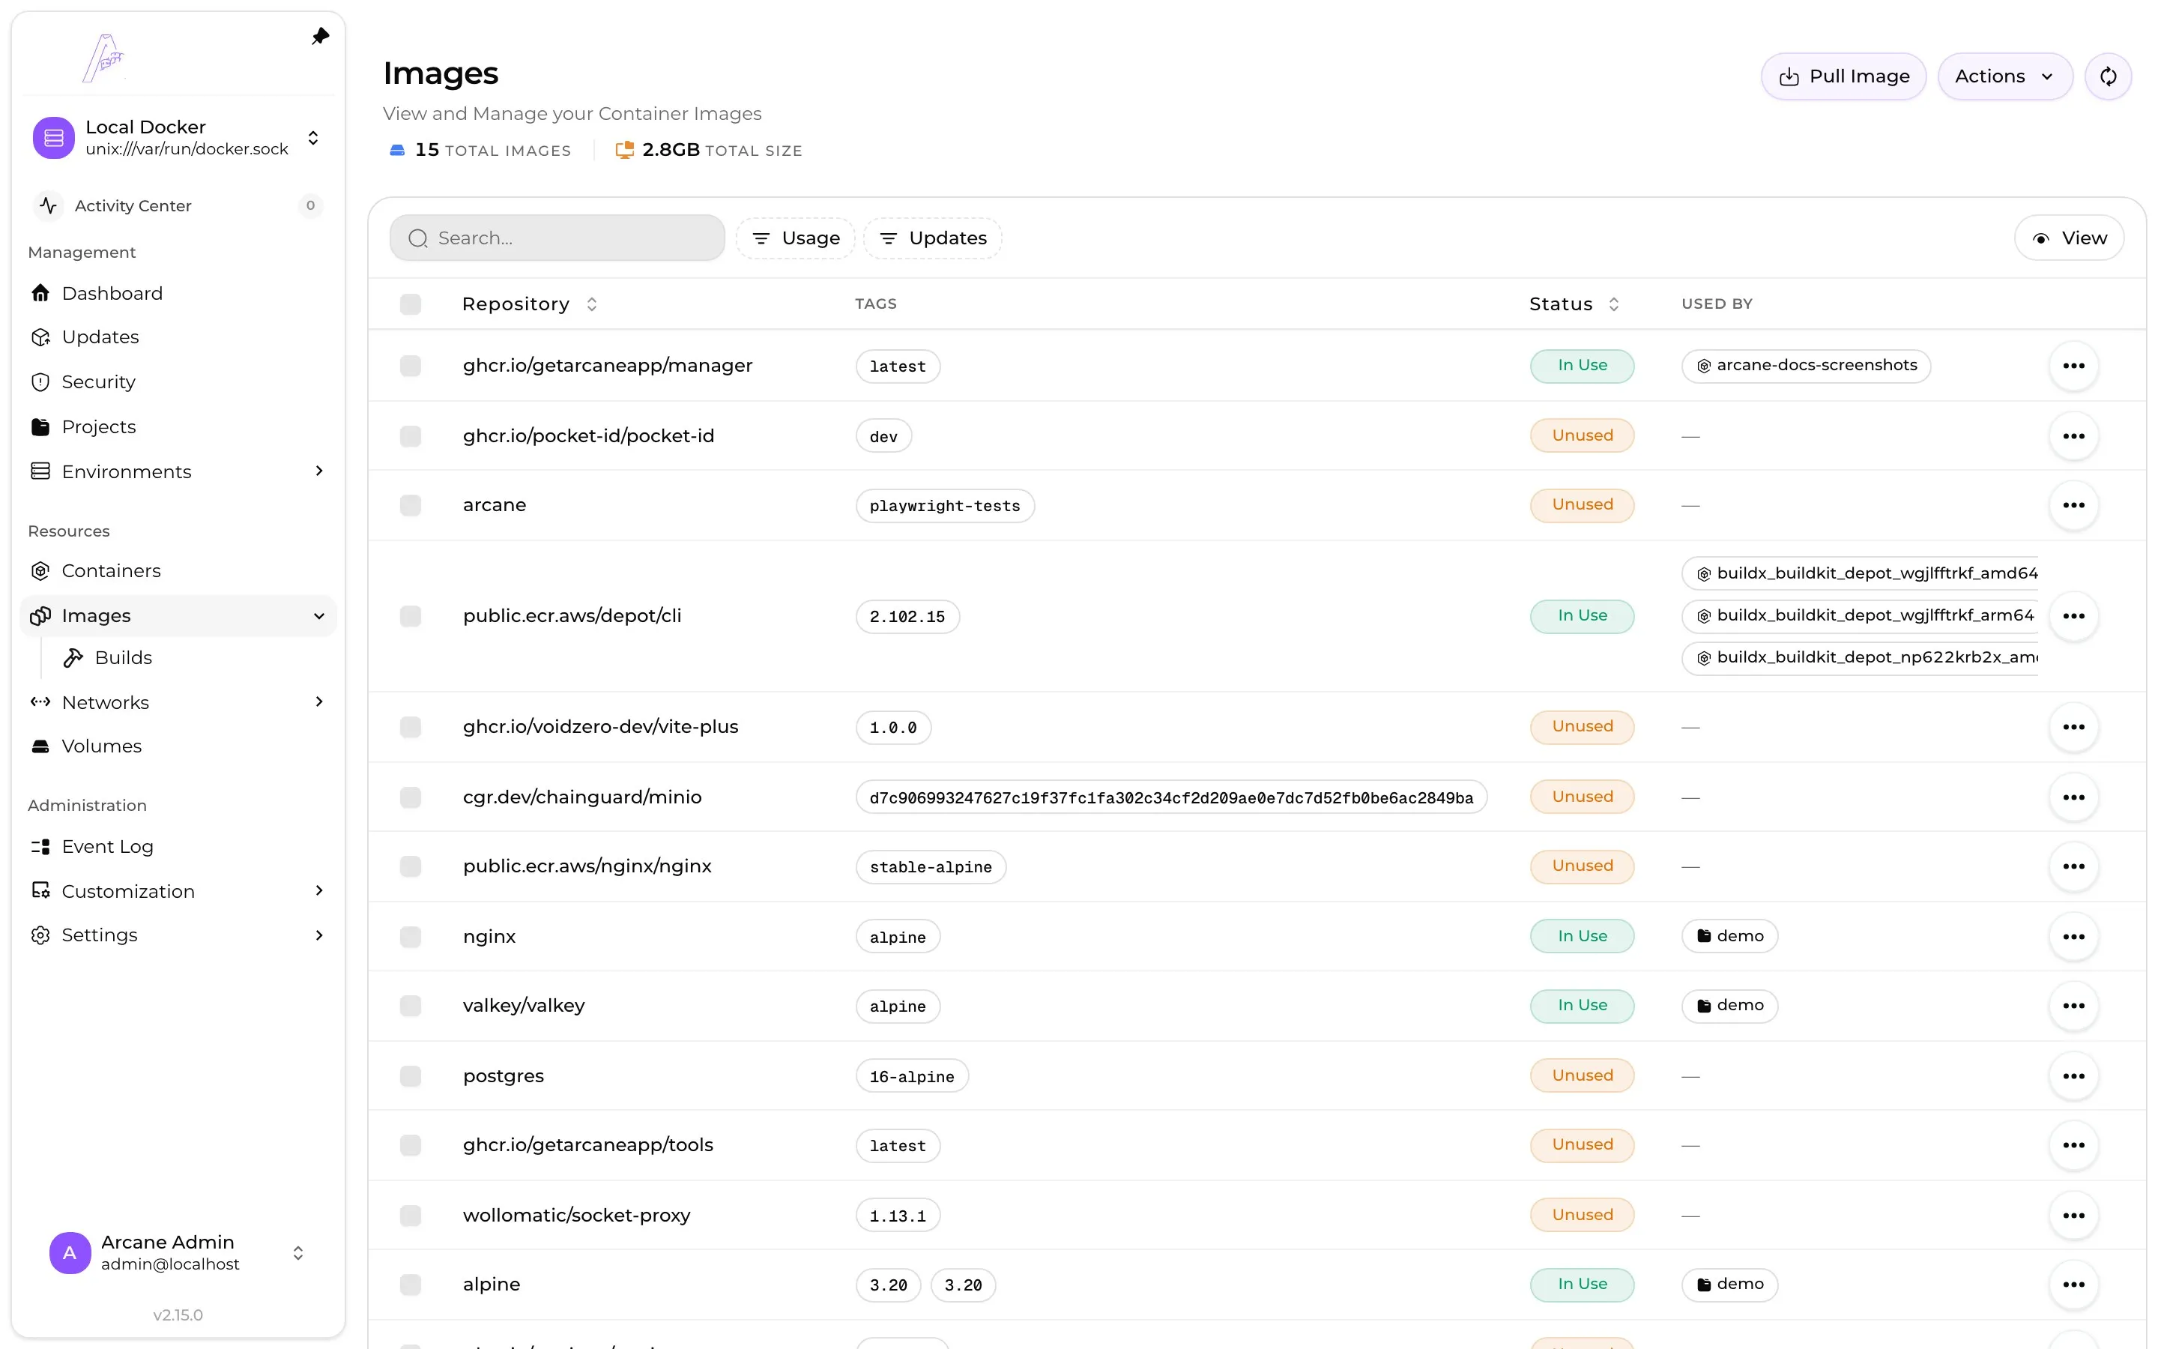Check the arcane row checkbox
2158x1349 pixels.
coord(410,505)
